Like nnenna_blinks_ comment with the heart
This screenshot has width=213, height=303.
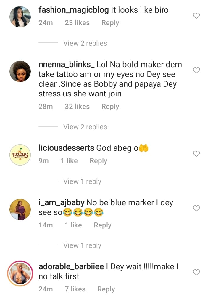pyautogui.click(x=196, y=70)
